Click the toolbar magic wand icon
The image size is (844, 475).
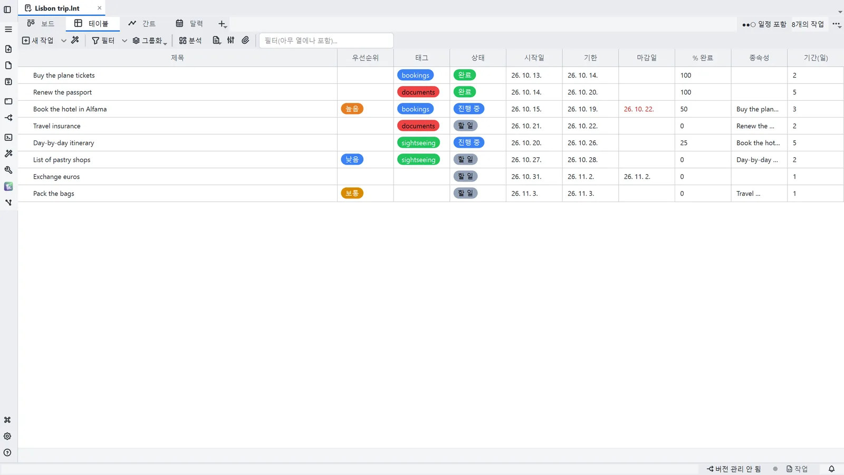[x=75, y=40]
